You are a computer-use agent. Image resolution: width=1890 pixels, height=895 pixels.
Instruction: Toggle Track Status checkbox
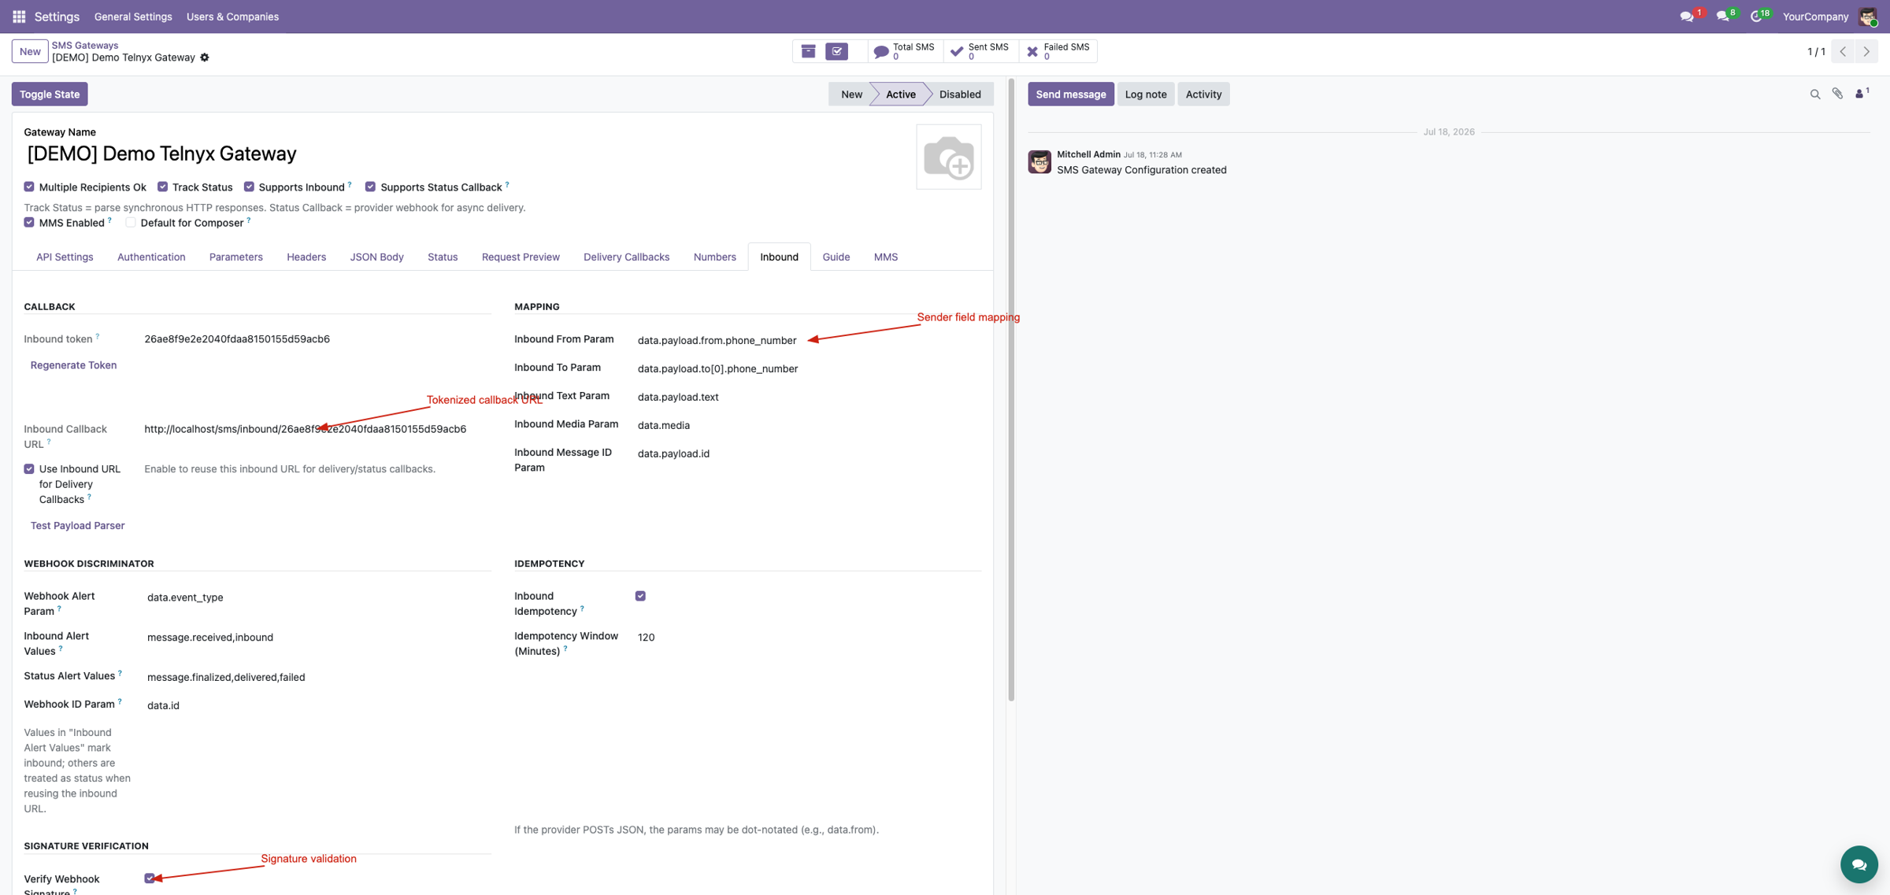tap(162, 187)
